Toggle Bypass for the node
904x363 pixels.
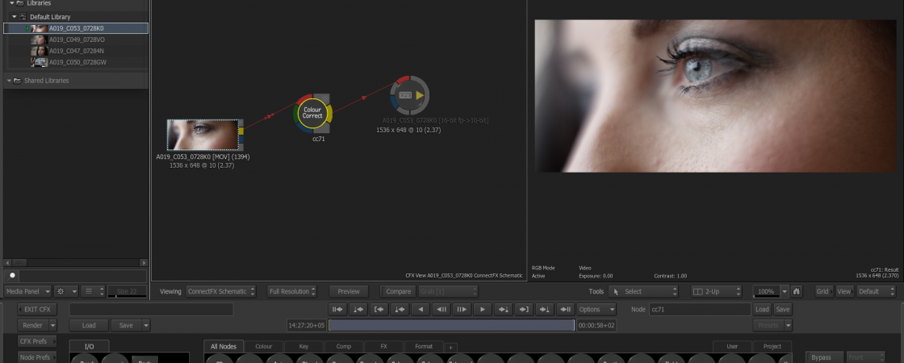(x=824, y=357)
